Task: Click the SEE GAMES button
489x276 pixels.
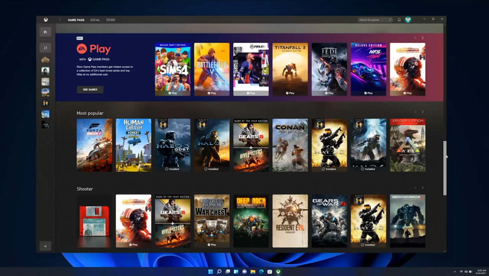Action: coord(90,90)
